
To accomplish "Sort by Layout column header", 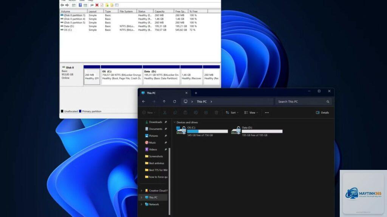I will coord(95,11).
